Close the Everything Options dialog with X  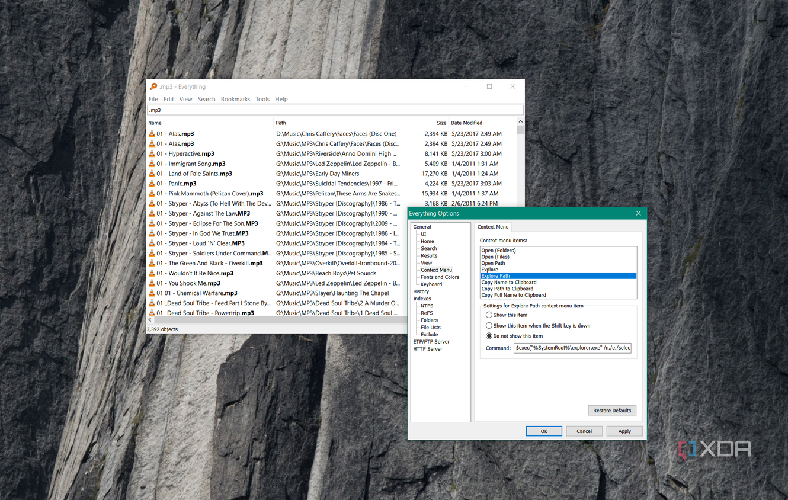(638, 213)
